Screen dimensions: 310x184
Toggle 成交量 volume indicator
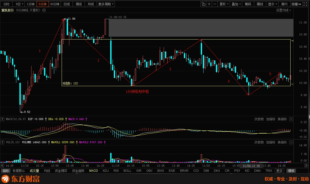(34, 171)
